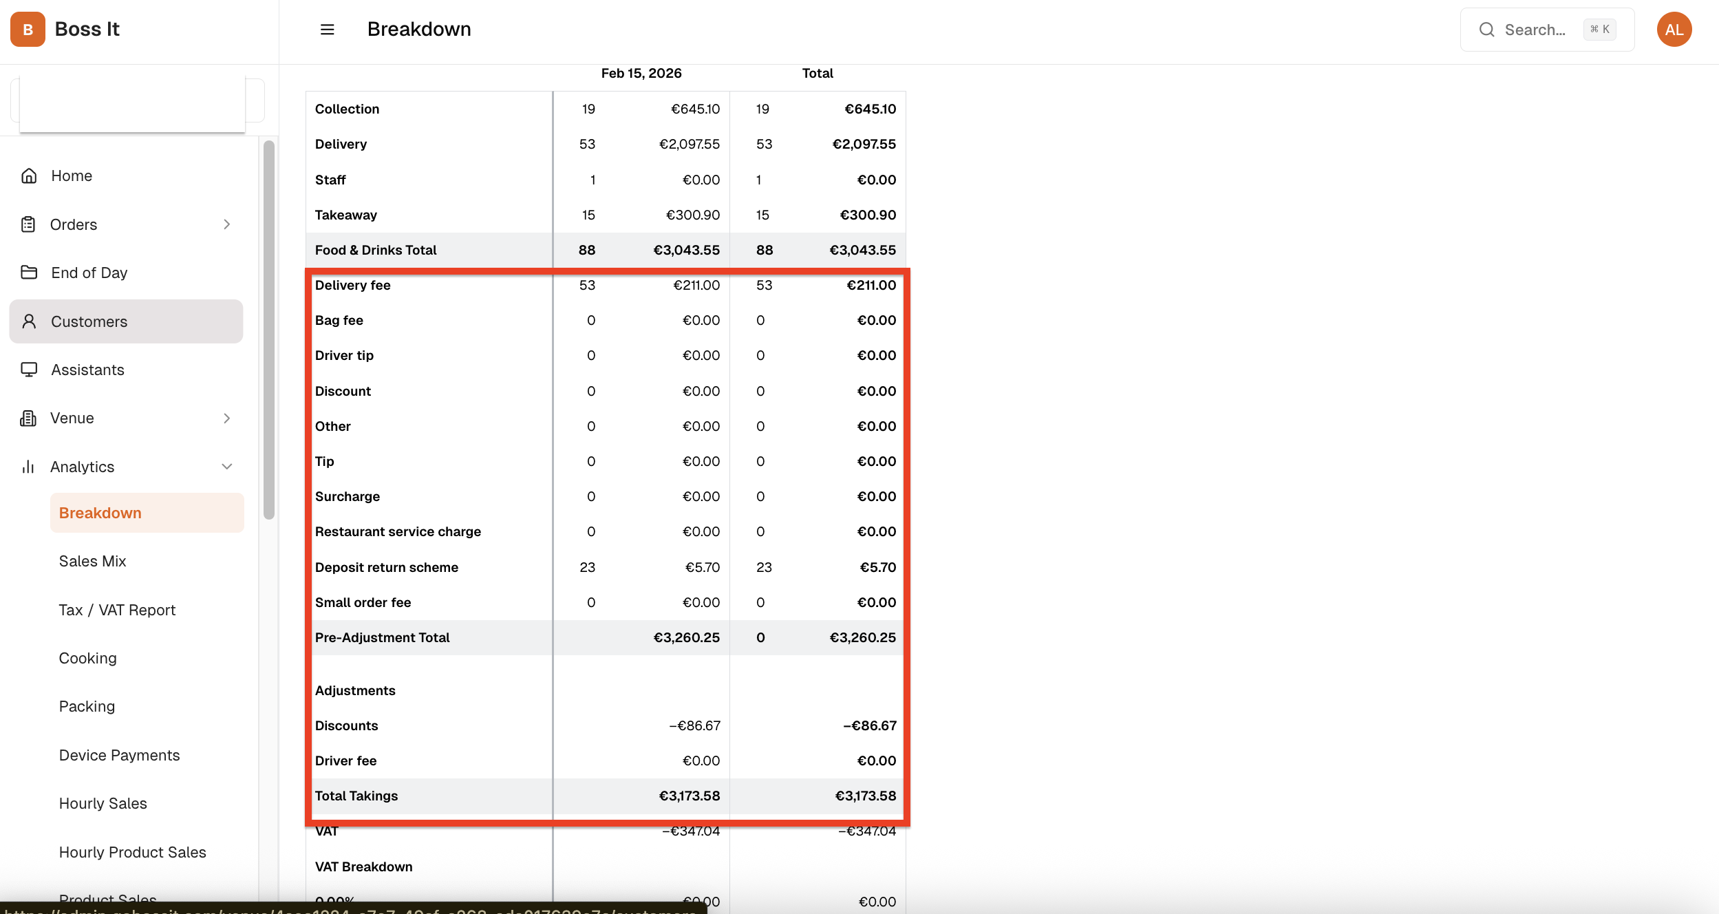Click the End of Day folder icon

point(29,273)
